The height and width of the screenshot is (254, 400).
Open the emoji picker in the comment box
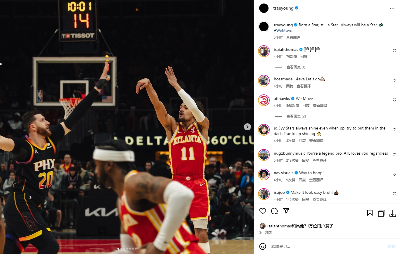[x=263, y=246]
